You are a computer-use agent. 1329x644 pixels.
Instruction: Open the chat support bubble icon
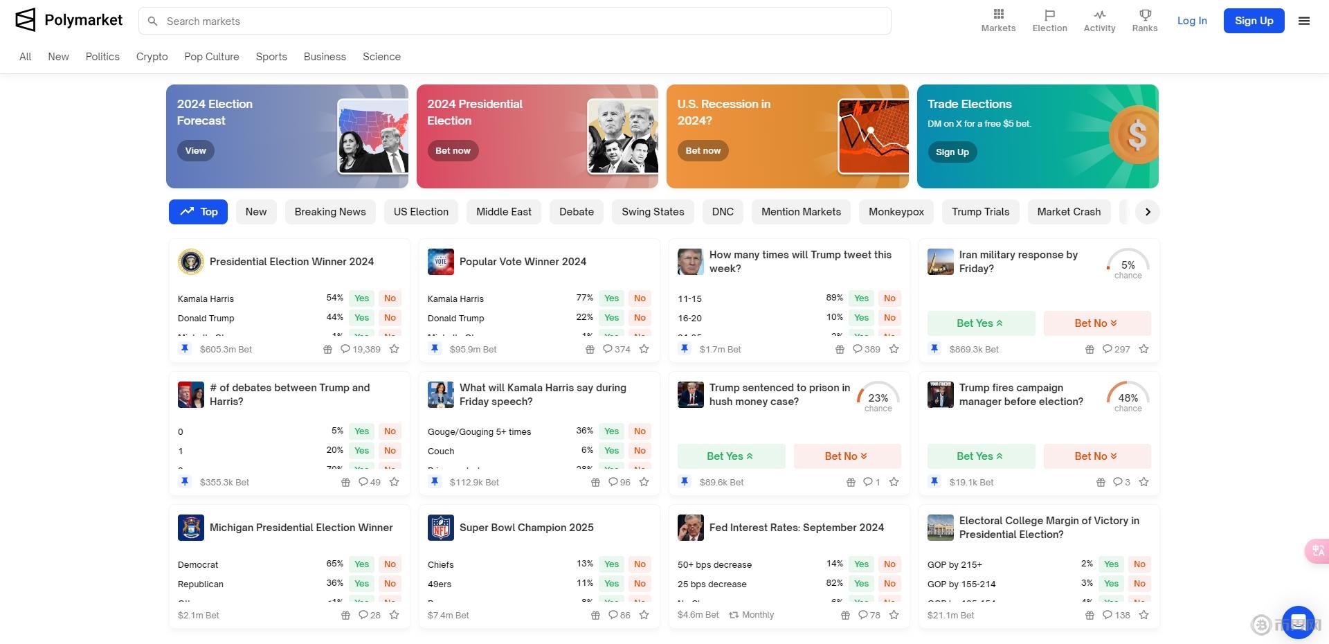point(1298,621)
